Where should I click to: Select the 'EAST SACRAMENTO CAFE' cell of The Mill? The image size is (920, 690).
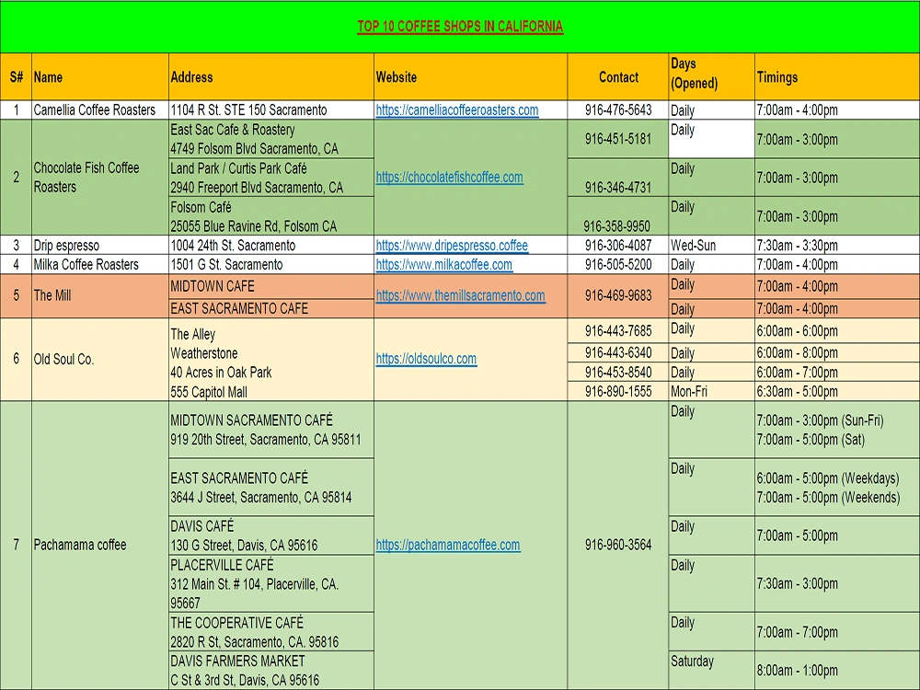click(x=271, y=308)
